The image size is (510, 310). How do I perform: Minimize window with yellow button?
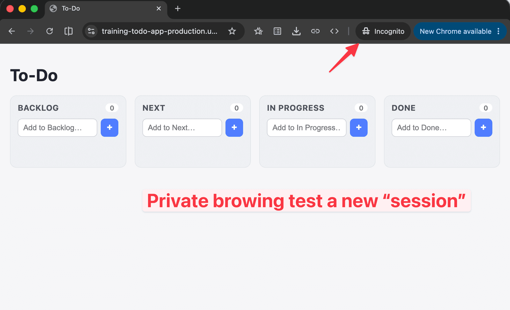click(22, 9)
